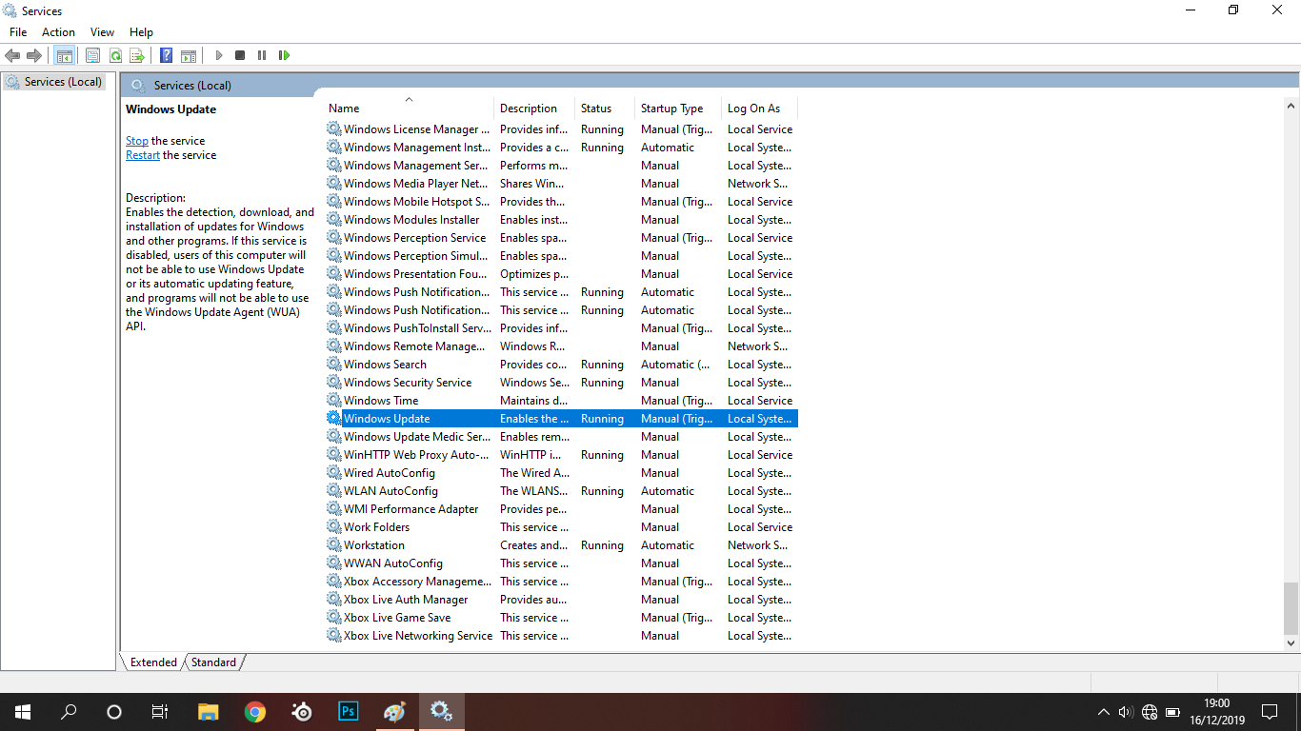Open the Windows Start menu
This screenshot has height=731, width=1301.
coord(23,712)
